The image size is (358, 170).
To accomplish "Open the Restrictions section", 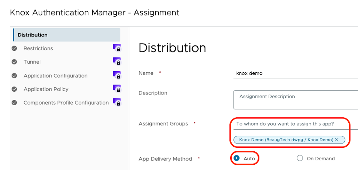I will tap(38, 48).
